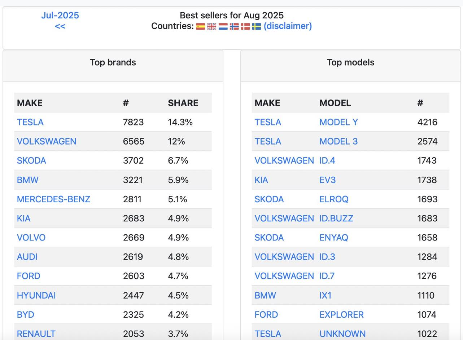Image resolution: width=463 pixels, height=340 pixels.
Task: Click the << previous month arrows
Action: point(60,26)
